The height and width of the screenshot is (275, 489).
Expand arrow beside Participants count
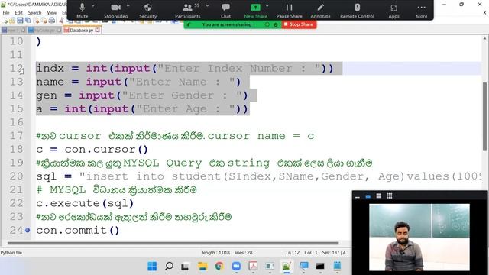[207, 6]
